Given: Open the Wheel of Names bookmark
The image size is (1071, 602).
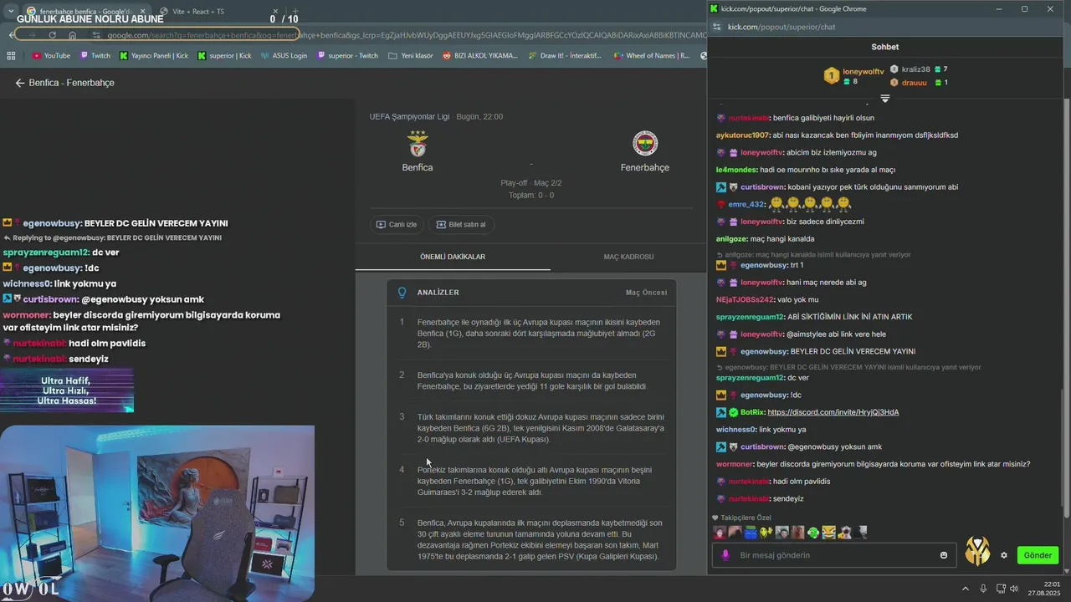Looking at the screenshot, I should click(652, 55).
